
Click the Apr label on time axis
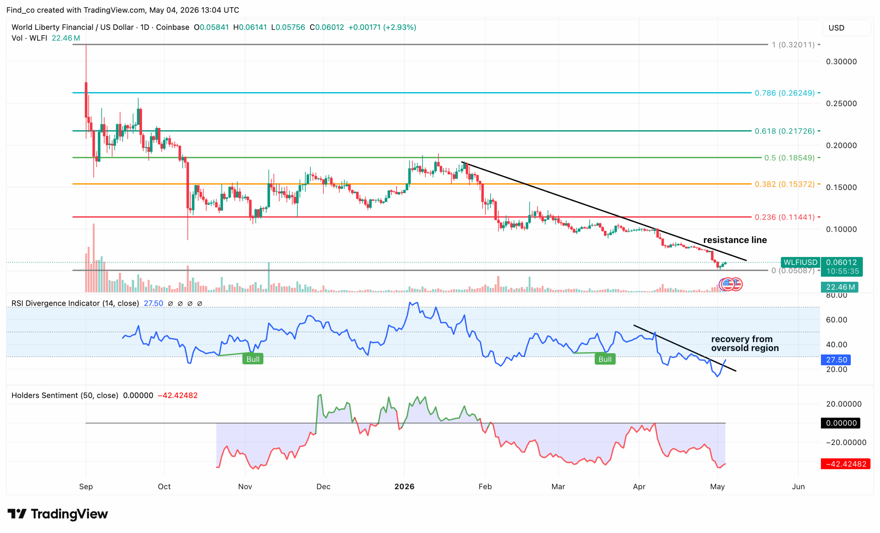[x=639, y=487]
